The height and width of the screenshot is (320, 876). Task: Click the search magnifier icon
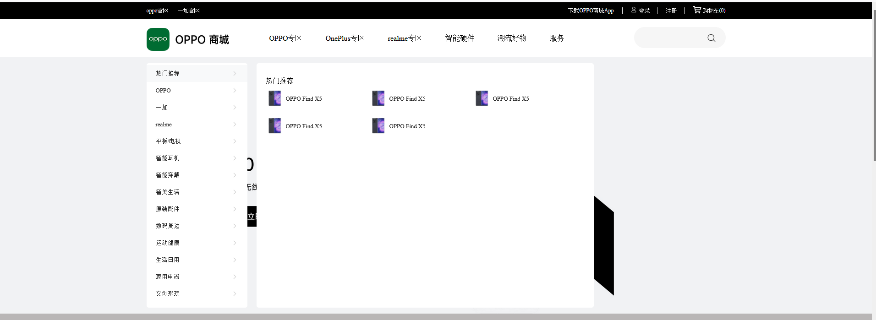click(711, 38)
